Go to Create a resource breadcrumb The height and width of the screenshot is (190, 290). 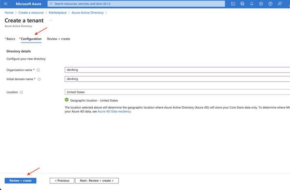click(x=31, y=13)
